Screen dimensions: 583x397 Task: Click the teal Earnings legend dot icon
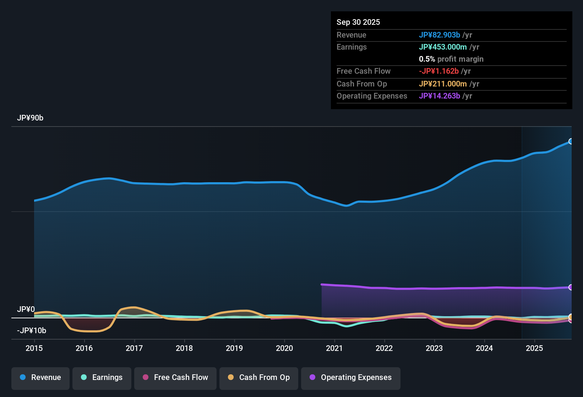pyautogui.click(x=84, y=378)
